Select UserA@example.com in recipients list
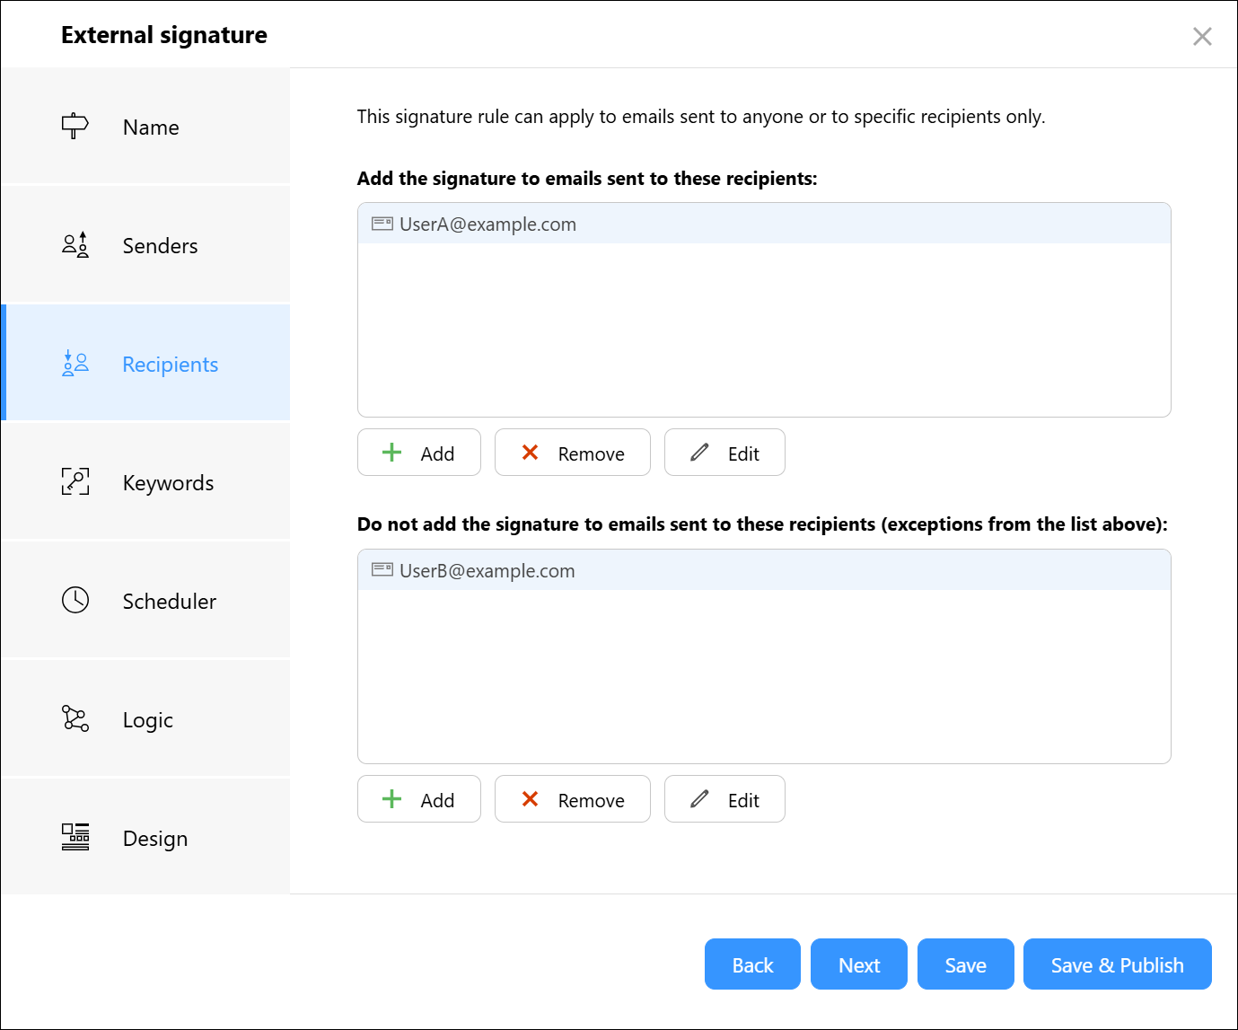The height and width of the screenshot is (1030, 1238). (764, 224)
